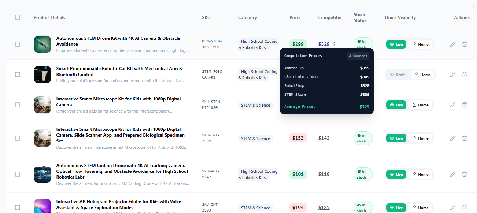Toggle Home placement for AR Hologram Globe

coord(420,208)
